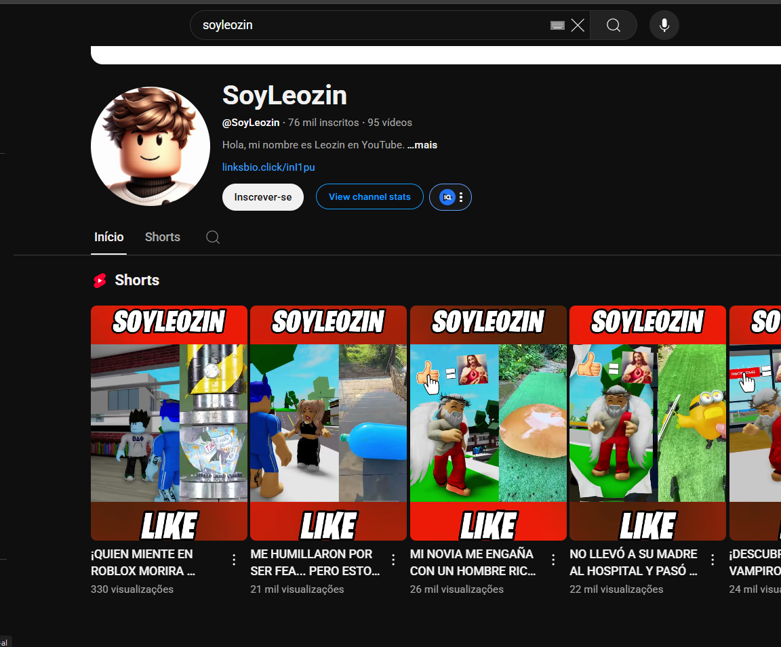Click the Shorts section heading
The image size is (781, 647).
[137, 280]
